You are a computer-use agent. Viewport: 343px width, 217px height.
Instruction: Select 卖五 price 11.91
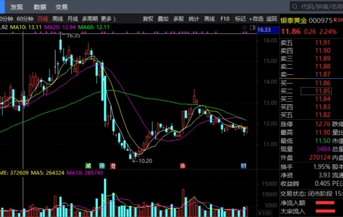click(322, 43)
